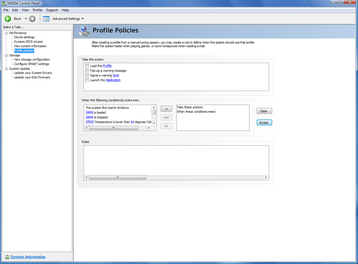Open the View menu

click(25, 10)
